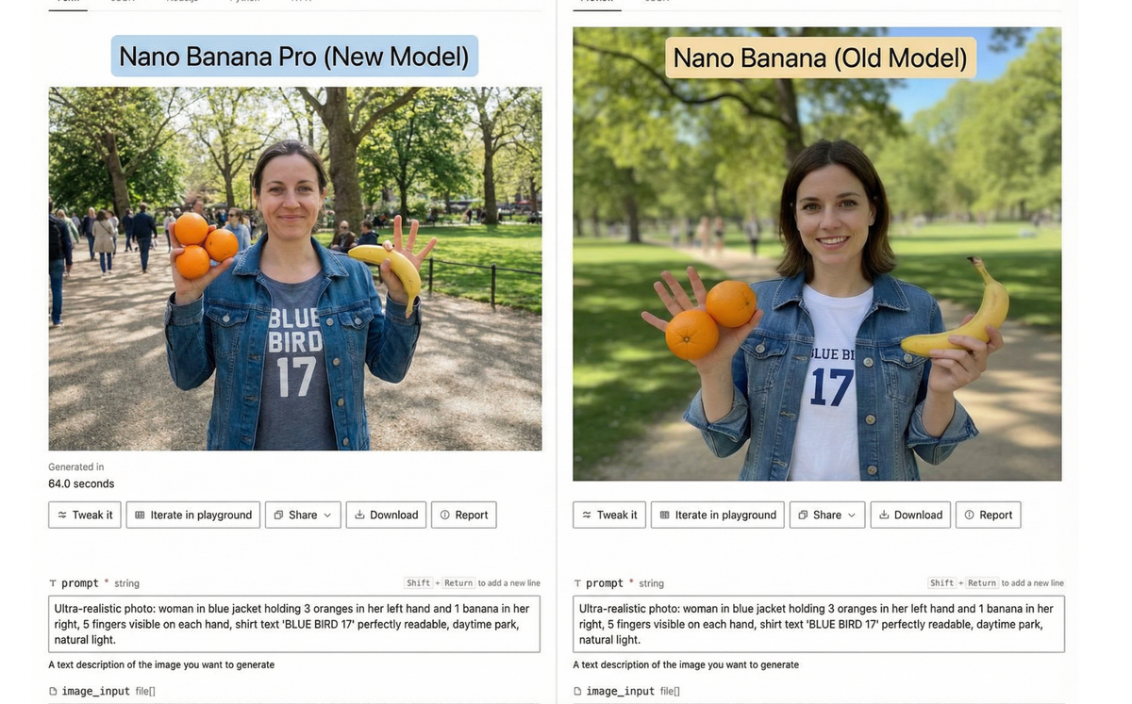Select the active tab above the left image

coord(68,3)
